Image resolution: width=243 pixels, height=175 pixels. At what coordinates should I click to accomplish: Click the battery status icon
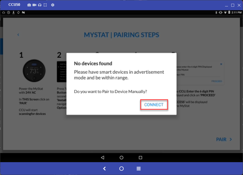pos(229,13)
